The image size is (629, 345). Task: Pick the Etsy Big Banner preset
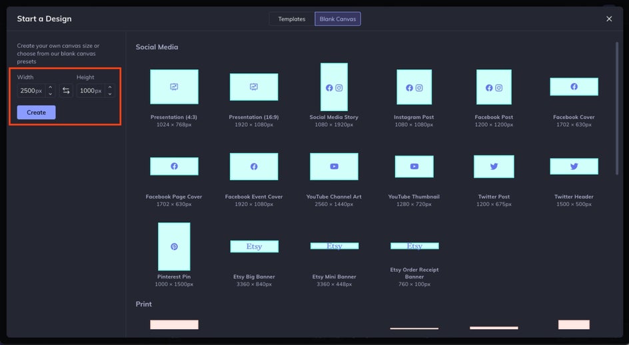click(254, 246)
